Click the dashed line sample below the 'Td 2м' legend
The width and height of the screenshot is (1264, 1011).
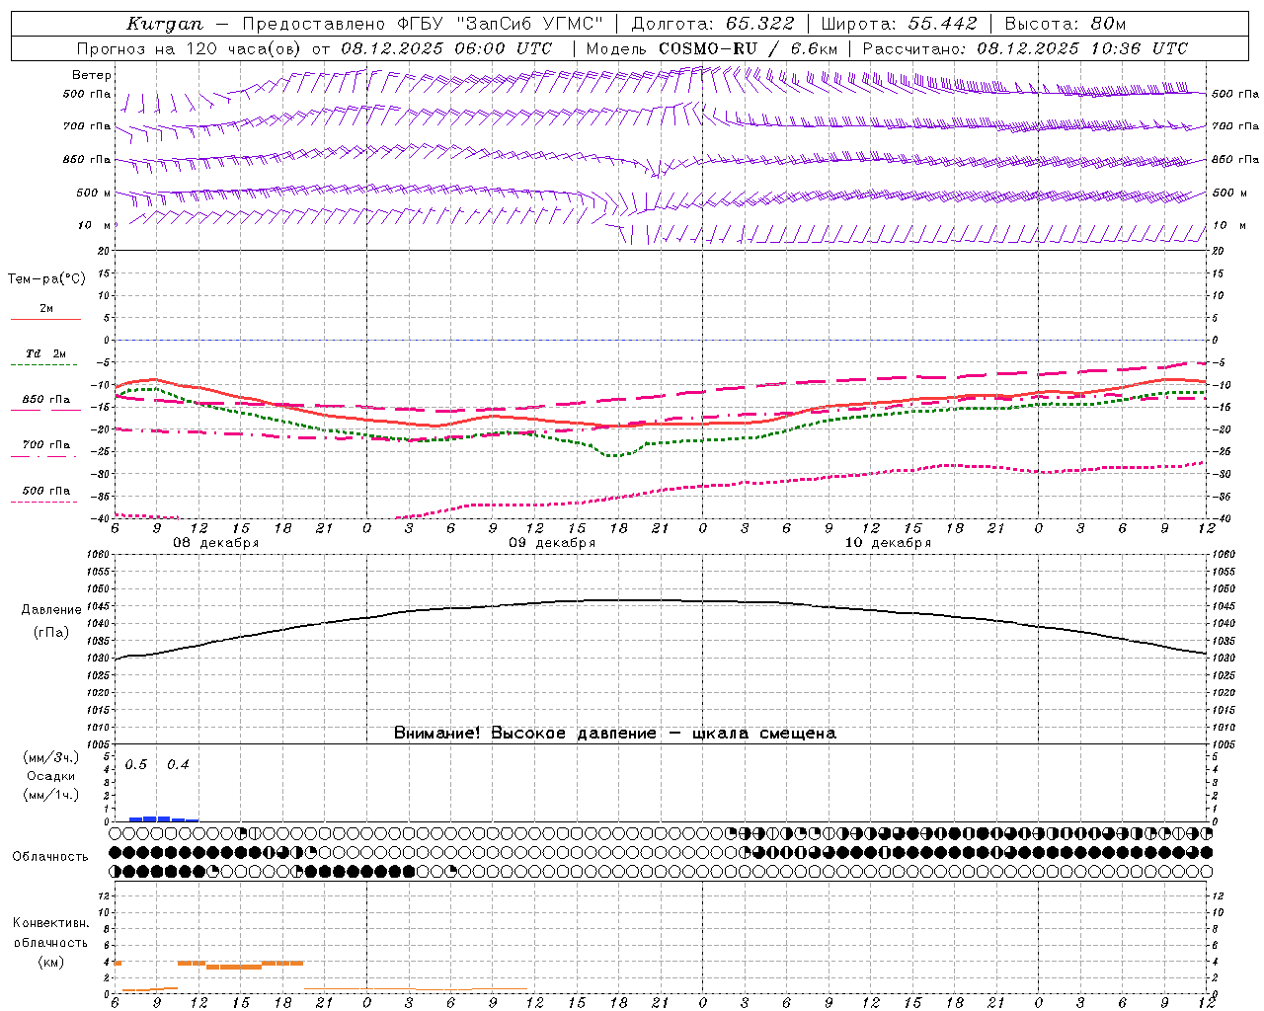(x=44, y=365)
